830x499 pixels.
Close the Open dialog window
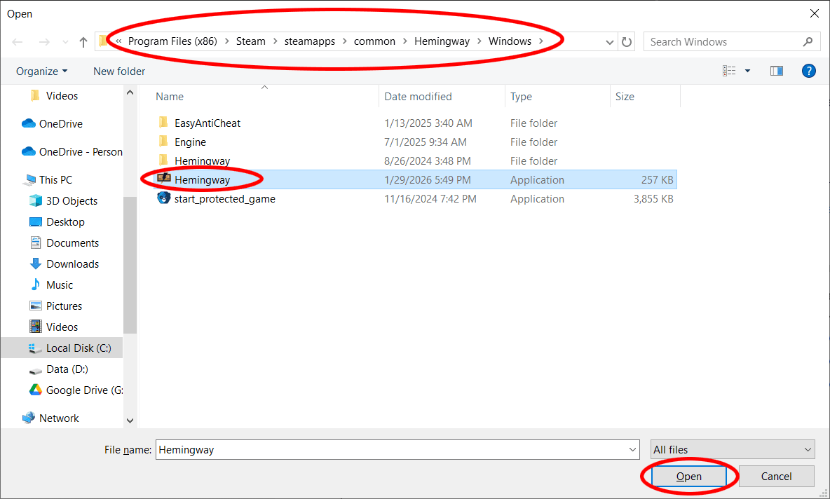pyautogui.click(x=814, y=14)
